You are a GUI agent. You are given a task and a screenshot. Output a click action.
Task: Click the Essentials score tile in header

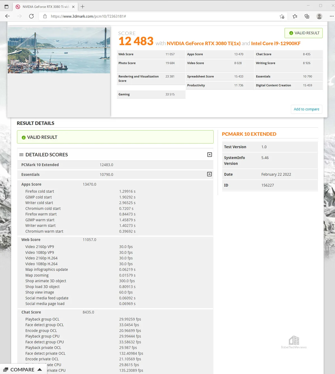click(289, 76)
